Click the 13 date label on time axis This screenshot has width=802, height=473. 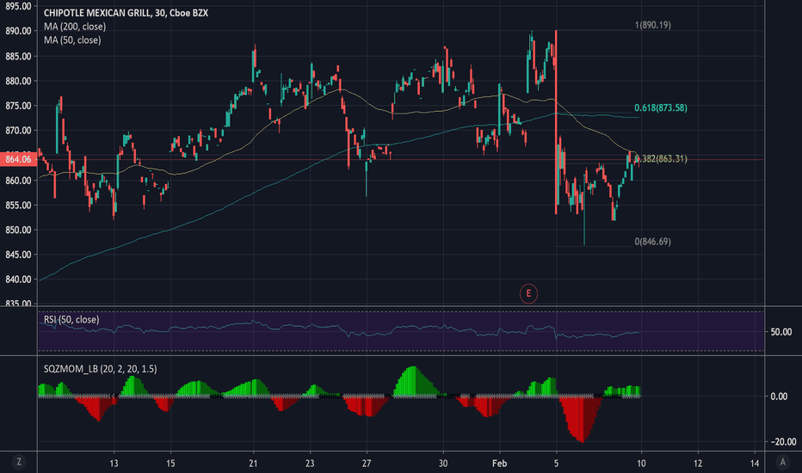click(x=114, y=464)
